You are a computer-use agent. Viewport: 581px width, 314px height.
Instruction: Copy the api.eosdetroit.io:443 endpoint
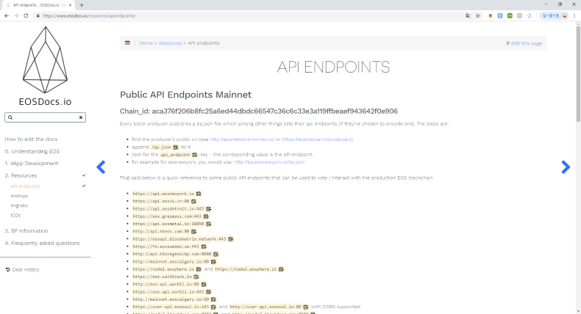point(209,209)
